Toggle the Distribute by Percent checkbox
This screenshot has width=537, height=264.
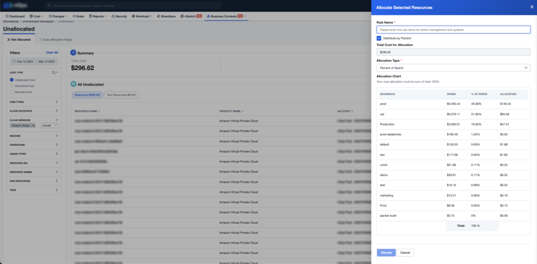click(379, 38)
